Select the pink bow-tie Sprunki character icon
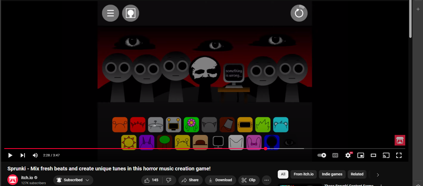Image resolution: width=423 pixels, height=186 pixels. pos(254,142)
